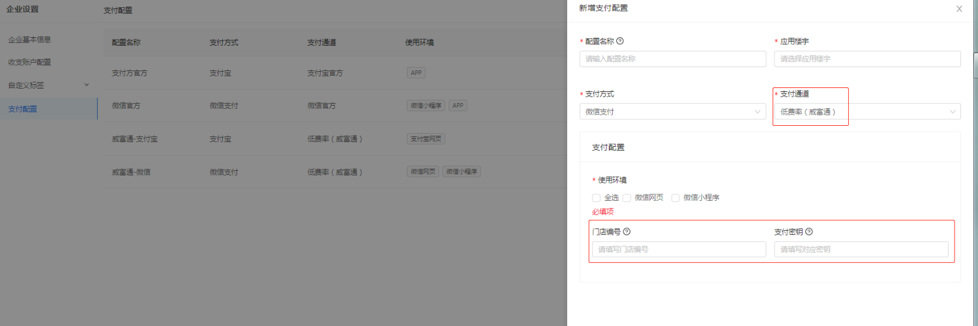Image resolution: width=978 pixels, height=326 pixels.
Task: Click the 配置名称 input field
Action: tap(673, 59)
